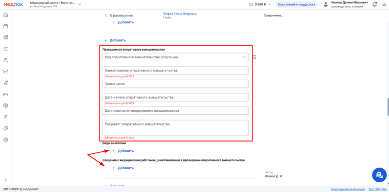Open the home icon in sidebar

(6, 15)
